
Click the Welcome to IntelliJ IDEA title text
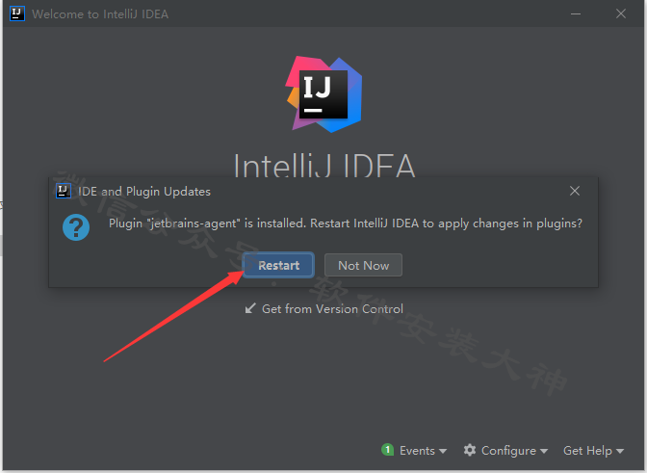100,14
